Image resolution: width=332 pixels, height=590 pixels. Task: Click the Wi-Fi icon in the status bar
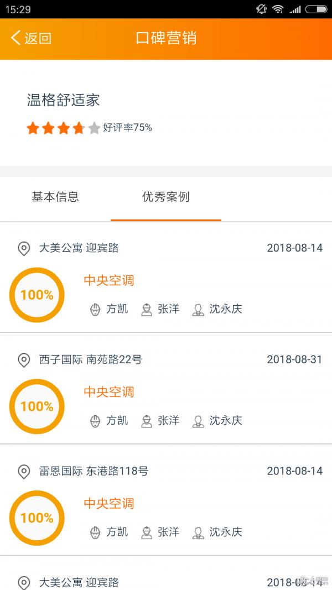coord(278,9)
